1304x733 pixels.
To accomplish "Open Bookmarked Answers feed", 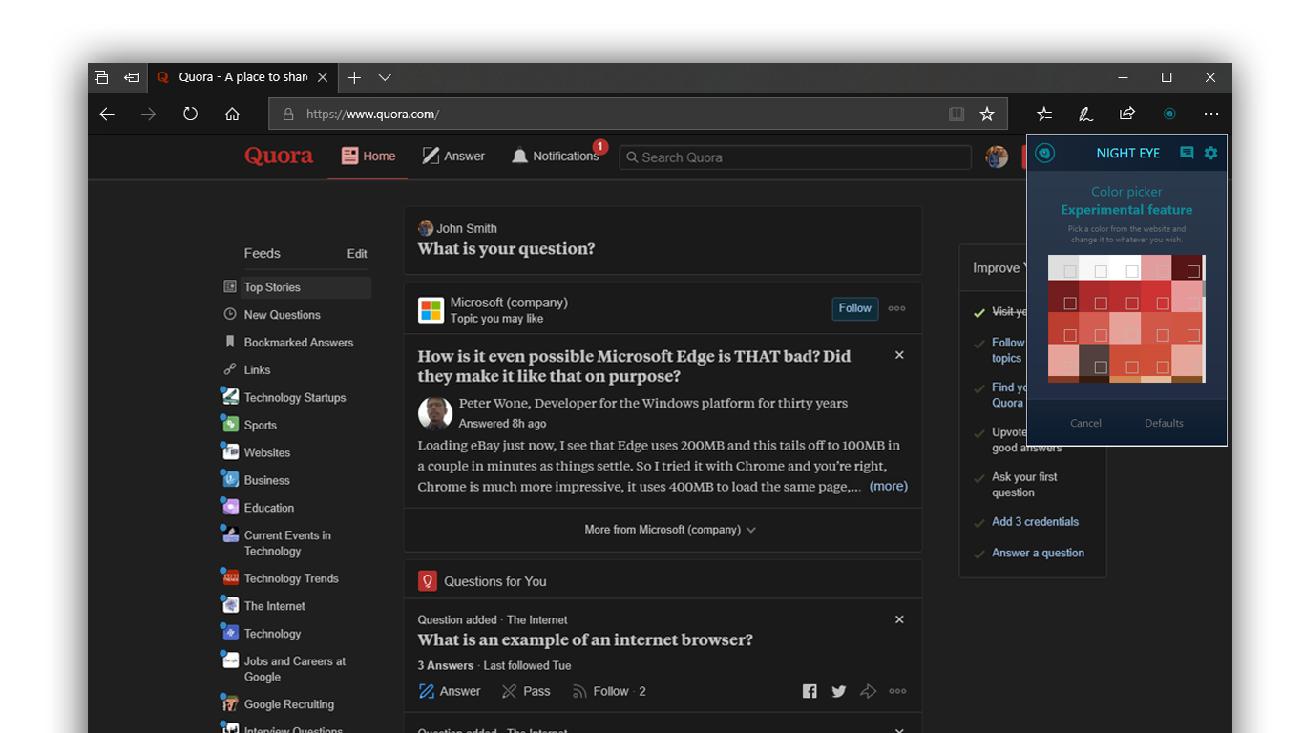I will pyautogui.click(x=288, y=343).
